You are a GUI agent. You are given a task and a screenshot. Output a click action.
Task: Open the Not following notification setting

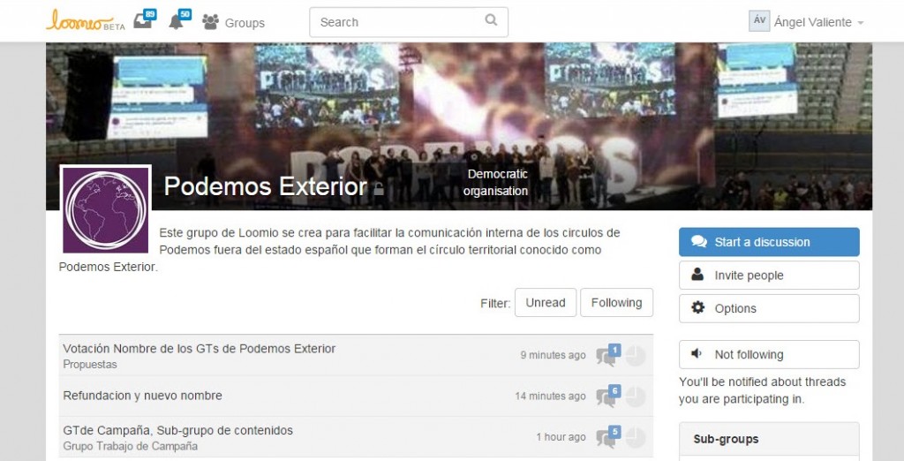click(x=769, y=354)
